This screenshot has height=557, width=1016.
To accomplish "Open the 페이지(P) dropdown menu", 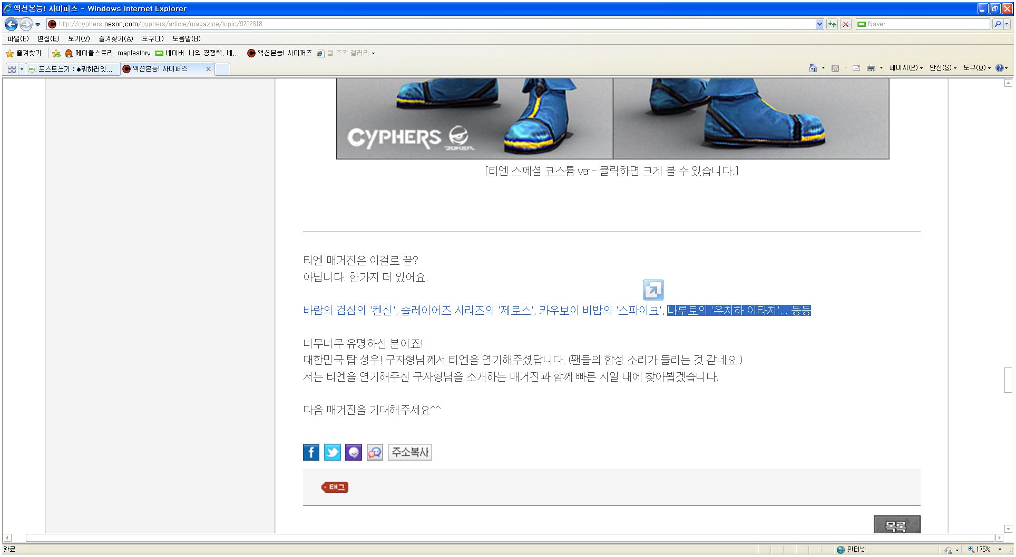I will pyautogui.click(x=905, y=68).
